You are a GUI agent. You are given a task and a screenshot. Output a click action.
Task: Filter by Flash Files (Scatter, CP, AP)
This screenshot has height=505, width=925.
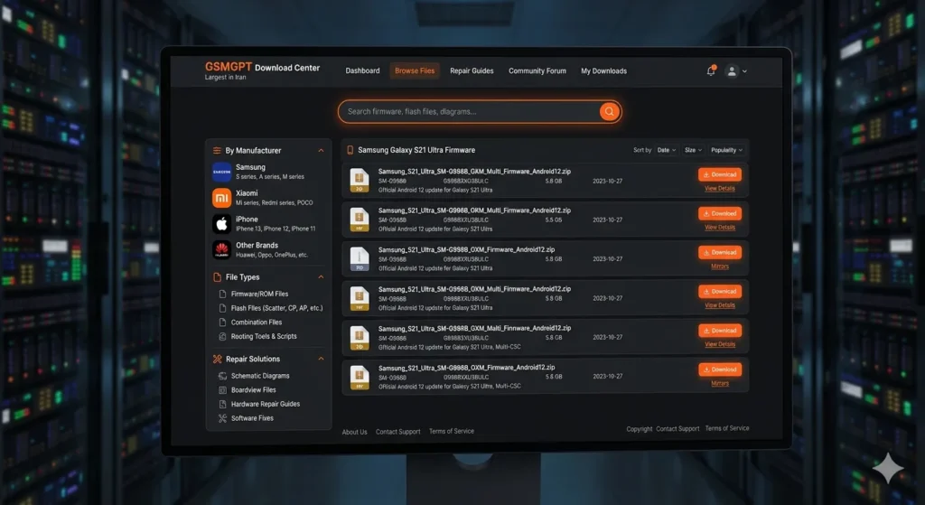(x=276, y=308)
